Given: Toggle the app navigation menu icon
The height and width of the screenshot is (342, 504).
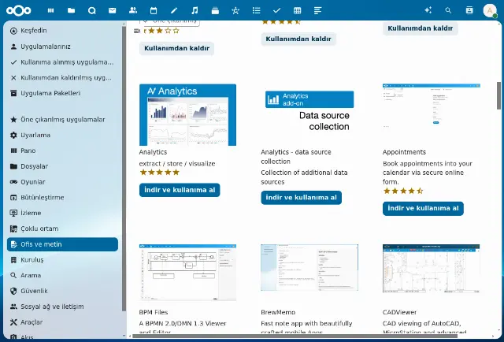Looking at the screenshot, I should click(x=136, y=31).
